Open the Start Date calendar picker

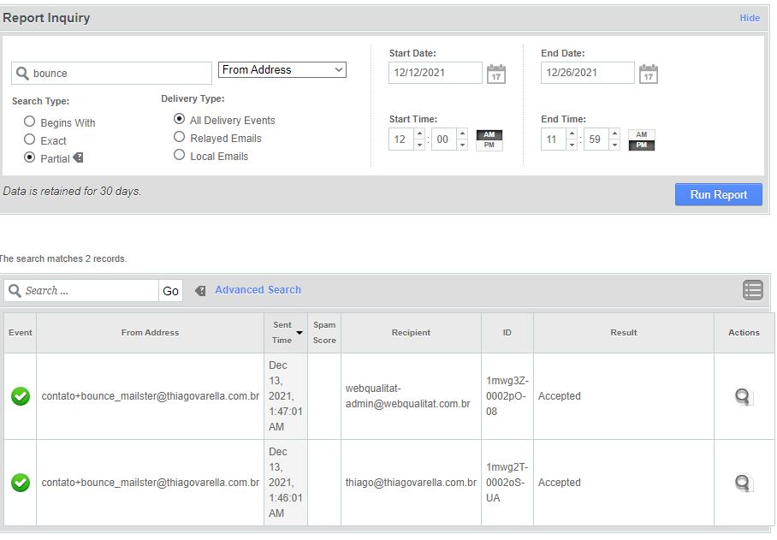point(496,74)
